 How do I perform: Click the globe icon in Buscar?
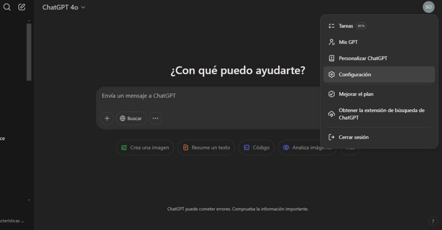point(123,118)
